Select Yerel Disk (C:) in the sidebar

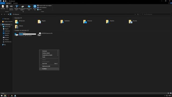point(7,42)
